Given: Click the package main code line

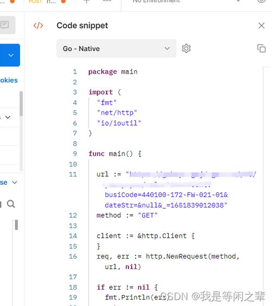Looking at the screenshot, I should (113, 72).
